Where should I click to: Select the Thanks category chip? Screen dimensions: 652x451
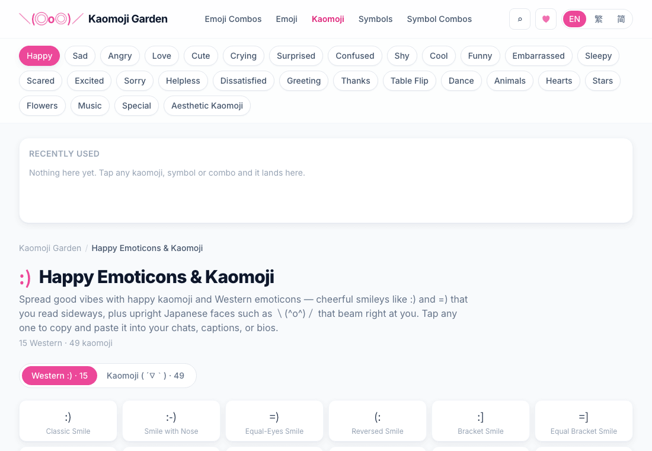[x=356, y=81]
